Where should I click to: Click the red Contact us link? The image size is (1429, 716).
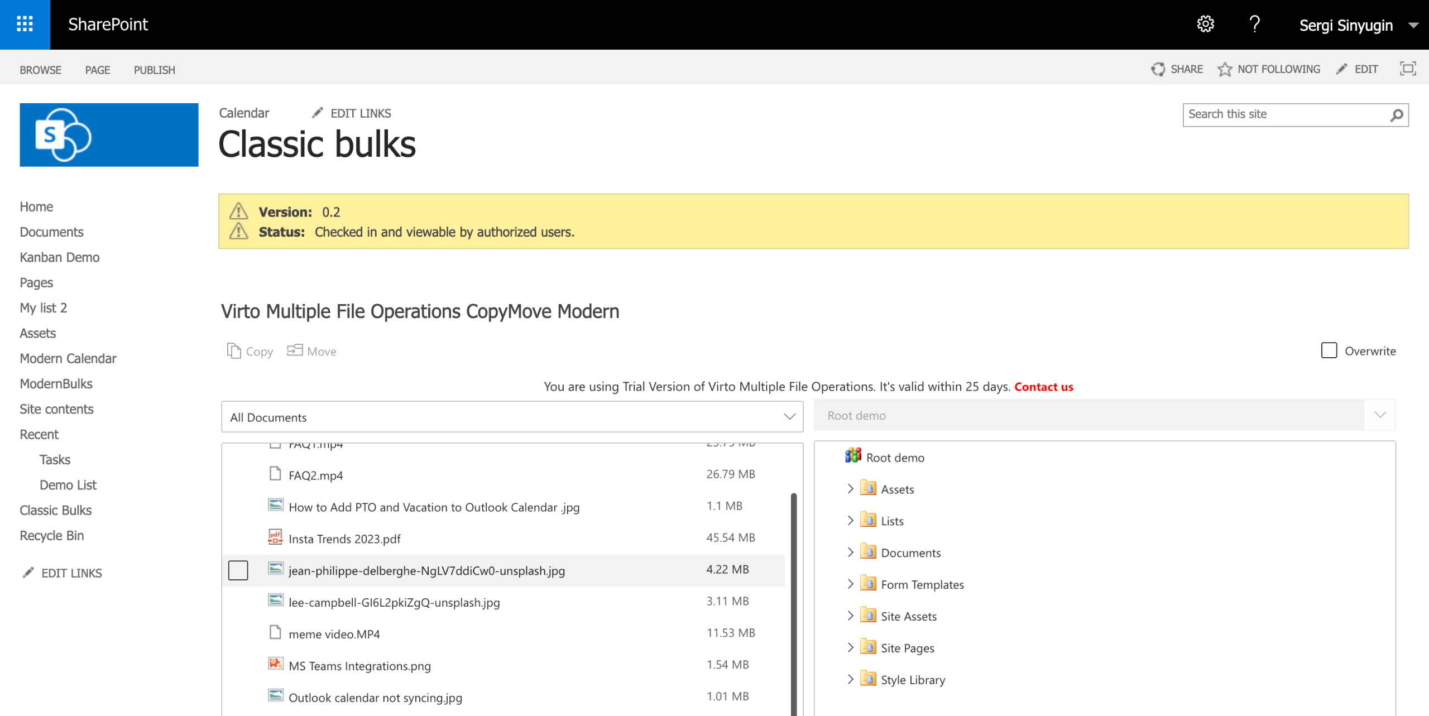coord(1043,387)
